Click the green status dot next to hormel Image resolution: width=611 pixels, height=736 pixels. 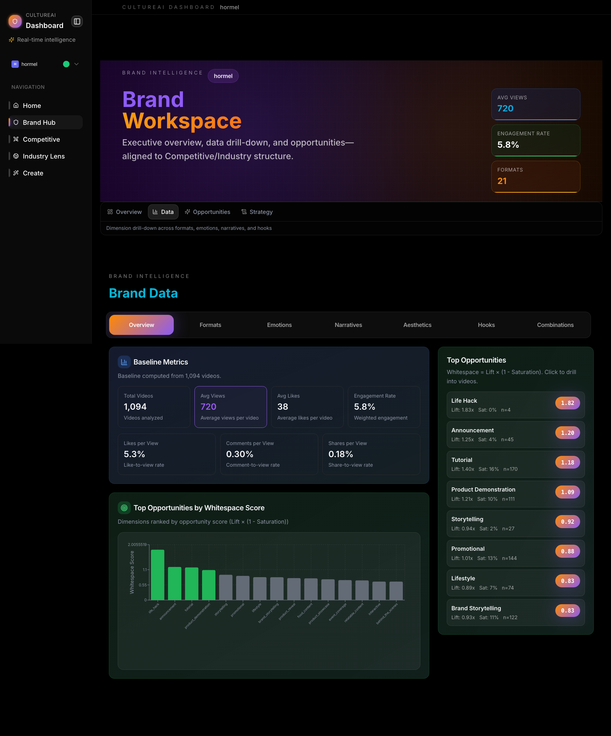pyautogui.click(x=66, y=64)
